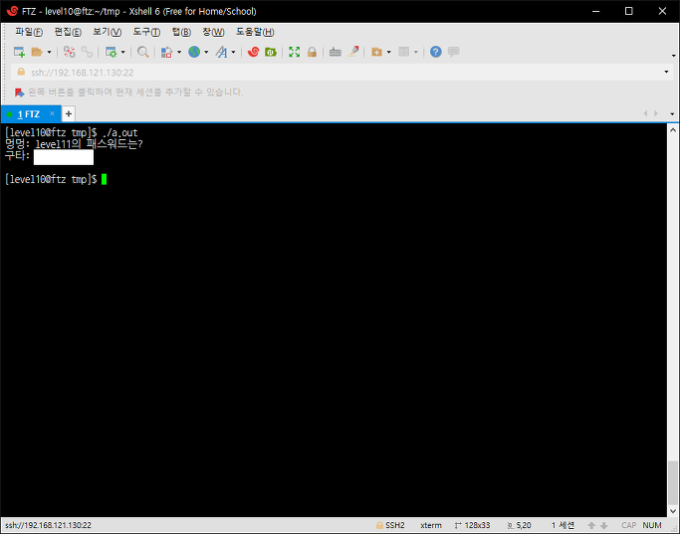680x534 pixels.
Task: Click the status bar up arrow
Action: pos(591,526)
